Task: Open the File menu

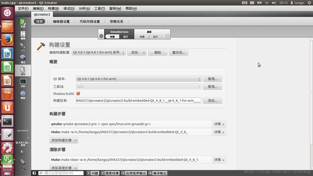Action: coord(23,8)
